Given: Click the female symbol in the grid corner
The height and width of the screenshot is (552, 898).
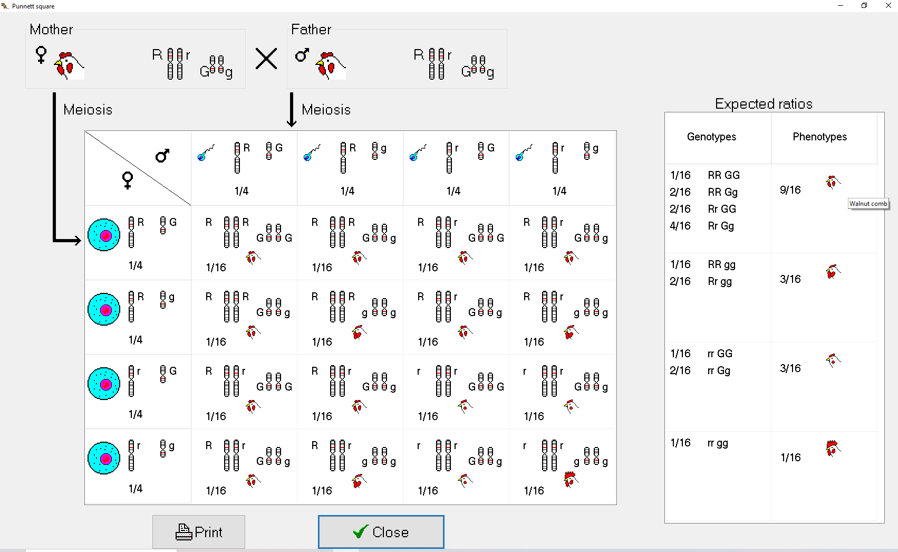Looking at the screenshot, I should click(128, 180).
